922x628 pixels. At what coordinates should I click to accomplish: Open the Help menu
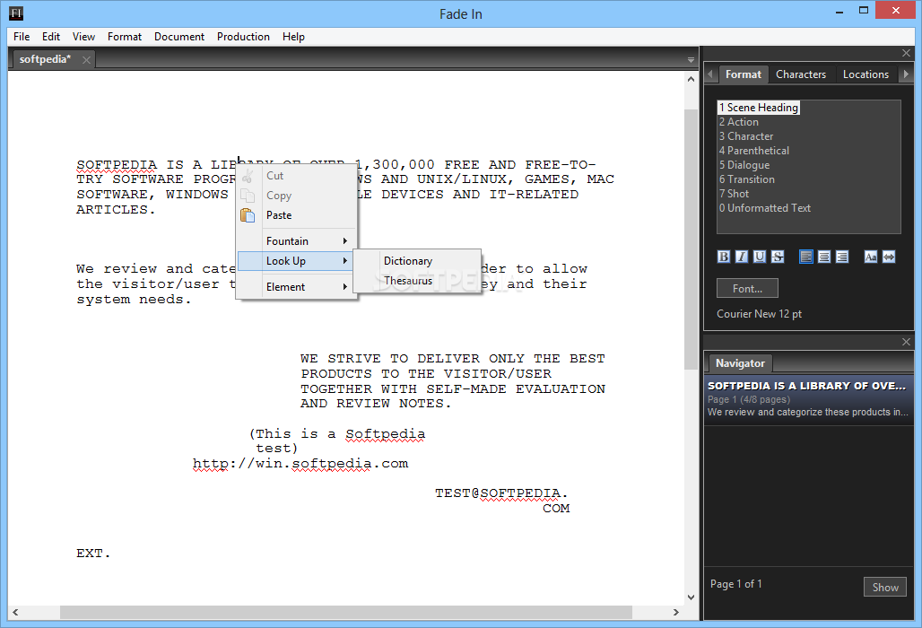pos(293,37)
